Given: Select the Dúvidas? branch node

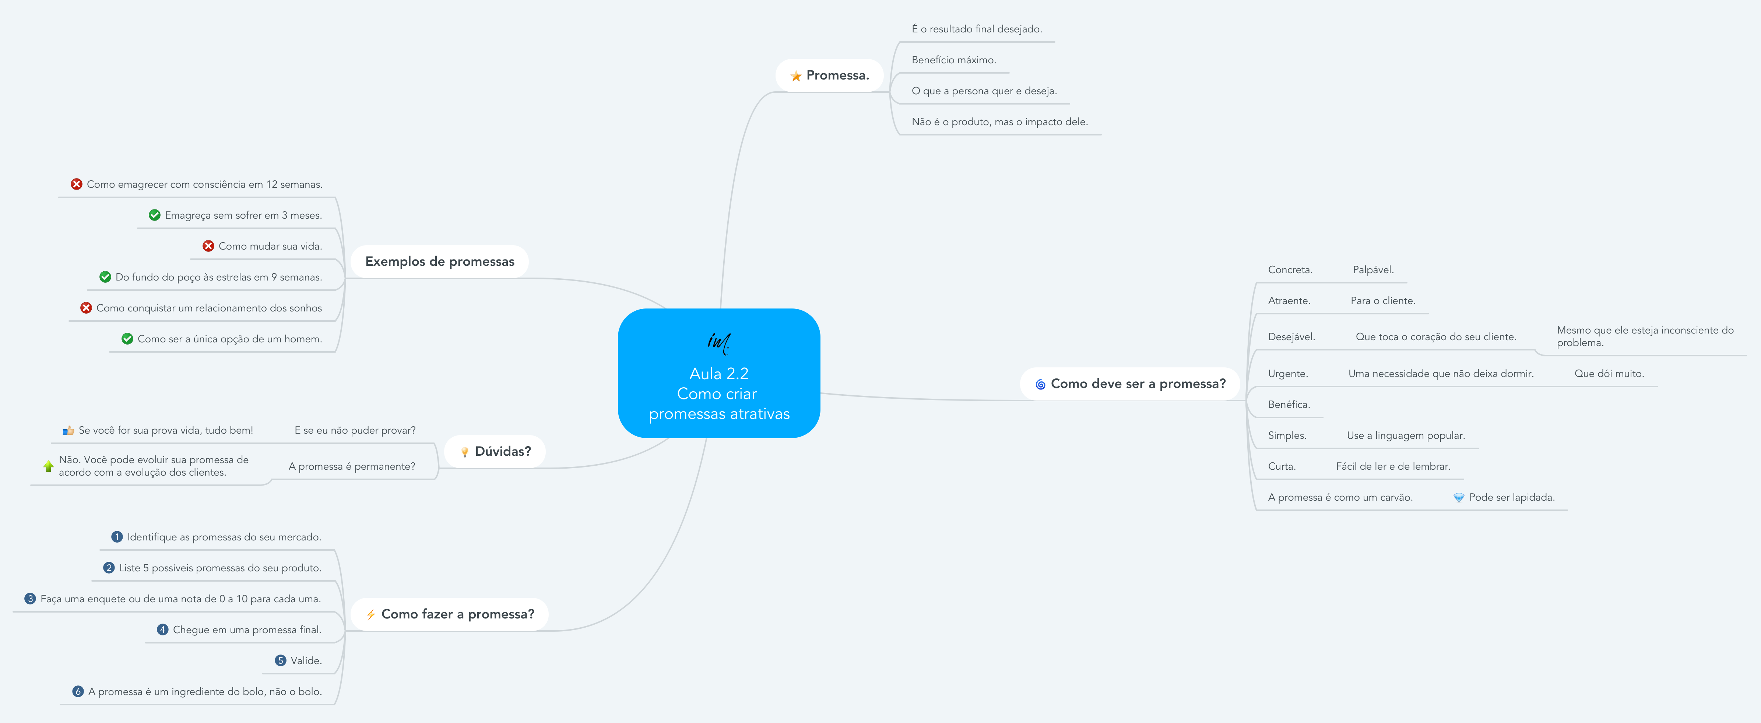Looking at the screenshot, I should coord(502,452).
